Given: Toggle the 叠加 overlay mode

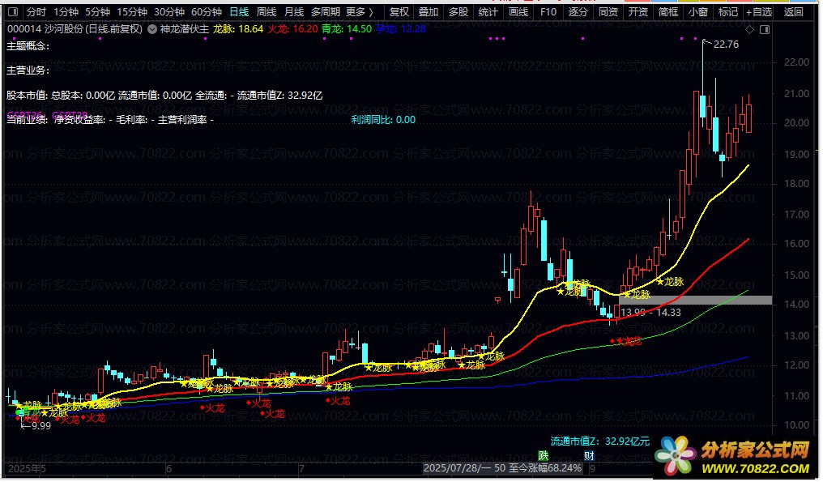Looking at the screenshot, I should (x=429, y=12).
